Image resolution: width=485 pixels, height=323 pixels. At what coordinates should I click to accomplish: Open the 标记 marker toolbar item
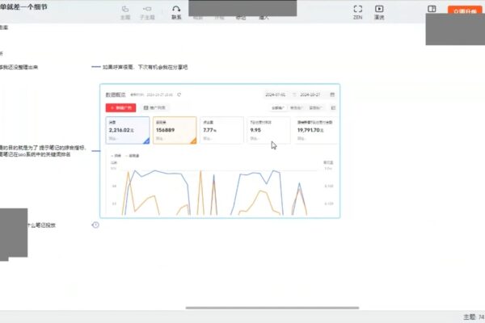[241, 18]
